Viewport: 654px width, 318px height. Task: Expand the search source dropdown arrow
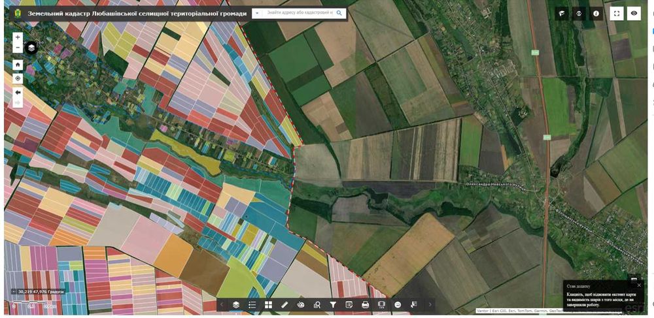pyautogui.click(x=257, y=13)
